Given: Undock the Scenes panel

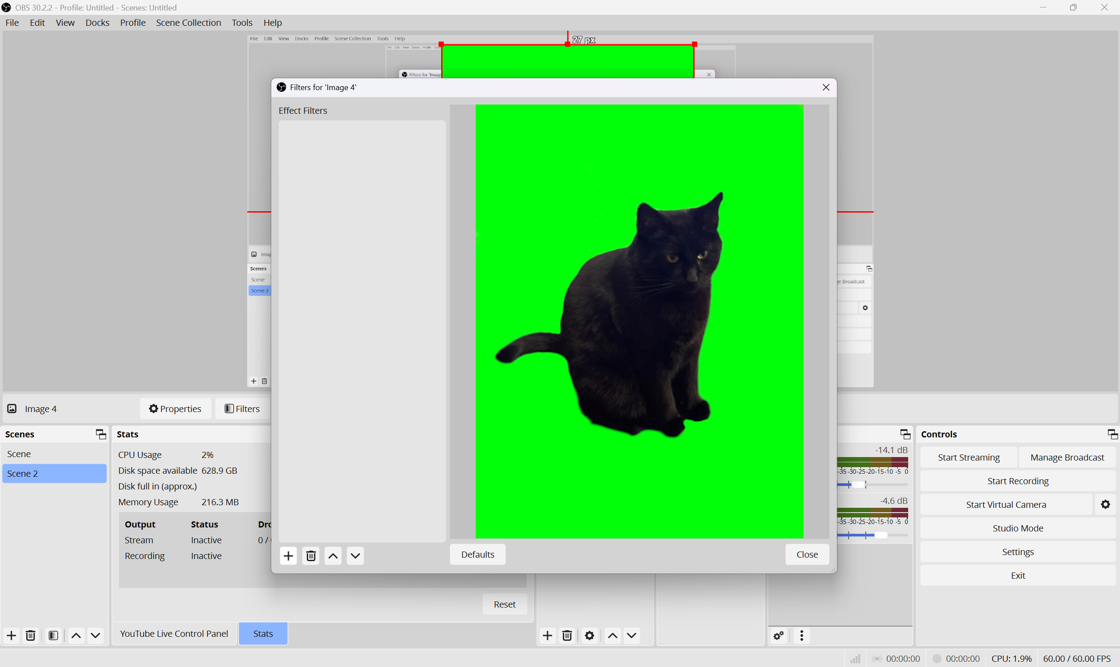Looking at the screenshot, I should click(x=101, y=434).
